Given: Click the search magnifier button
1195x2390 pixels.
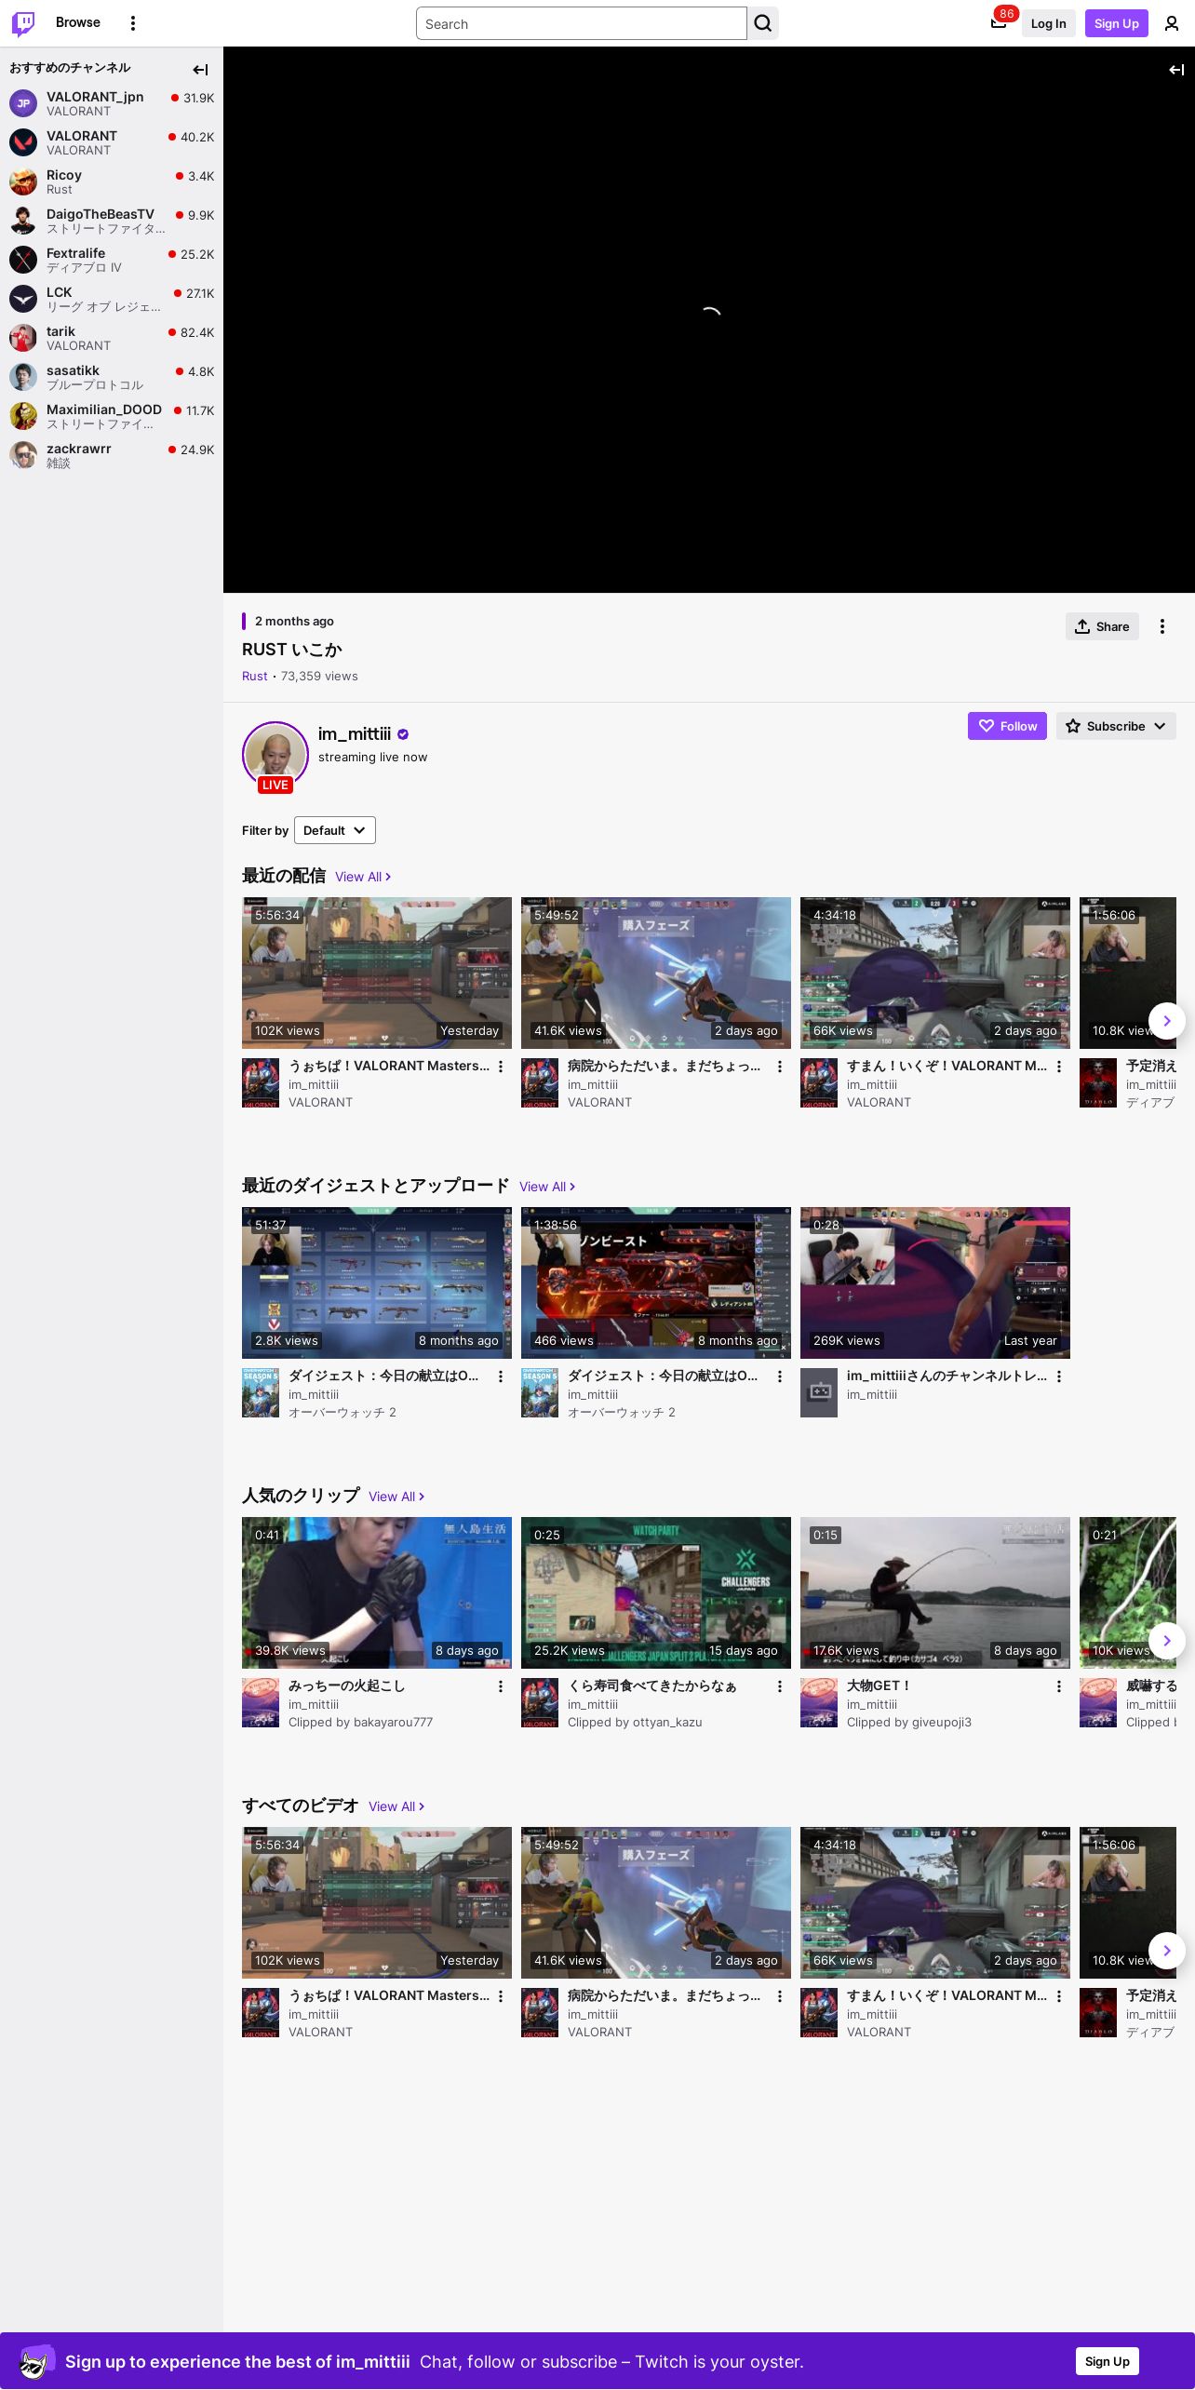Looking at the screenshot, I should [x=763, y=23].
